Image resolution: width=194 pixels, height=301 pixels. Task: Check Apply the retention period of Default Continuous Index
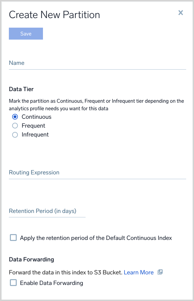pos(13,238)
